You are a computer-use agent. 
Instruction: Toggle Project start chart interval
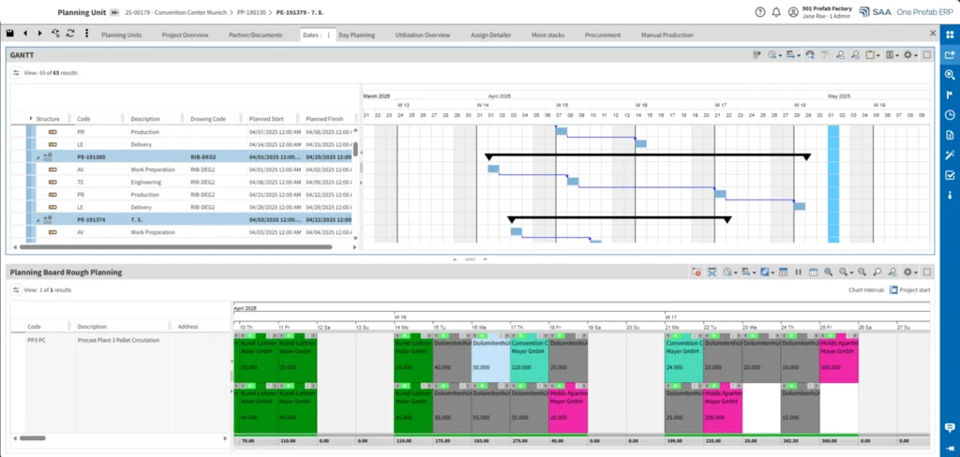[893, 290]
